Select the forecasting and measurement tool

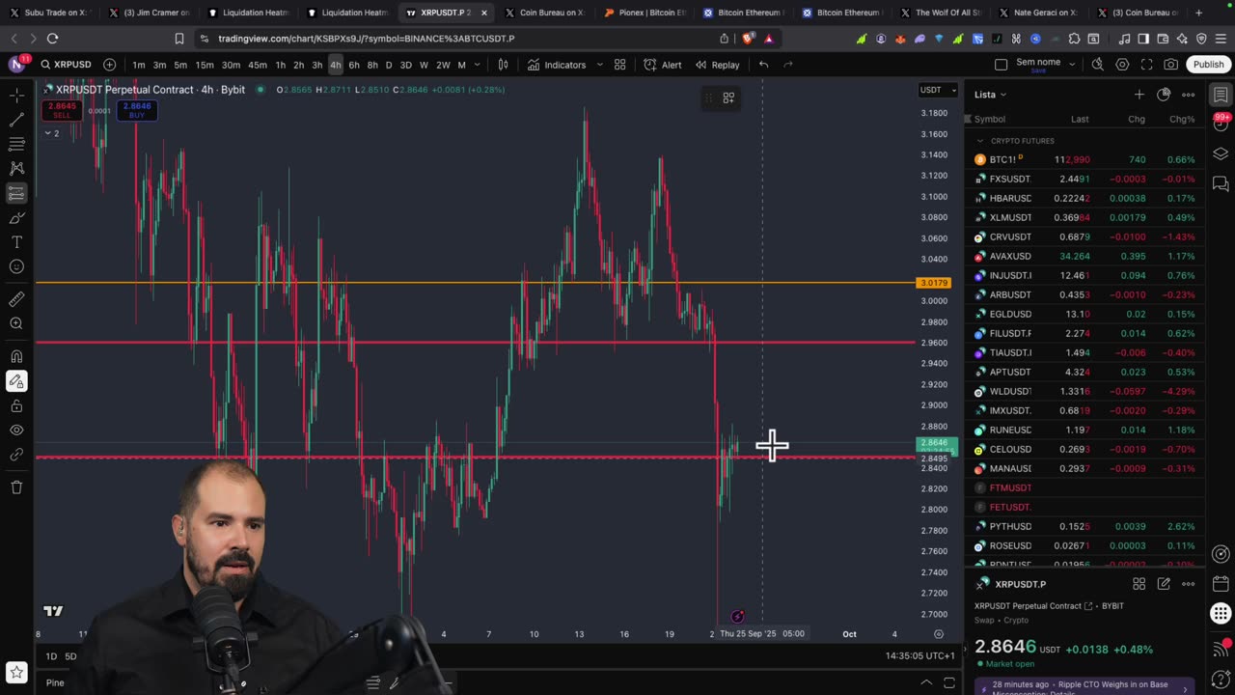[16, 193]
